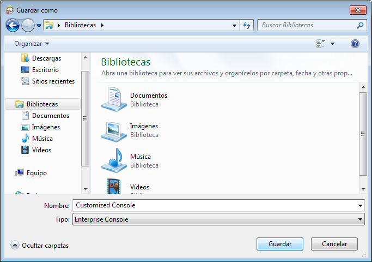This screenshot has width=372, height=262.
Task: Click sidebar scrollbar down arrow
Action: tap(86, 189)
